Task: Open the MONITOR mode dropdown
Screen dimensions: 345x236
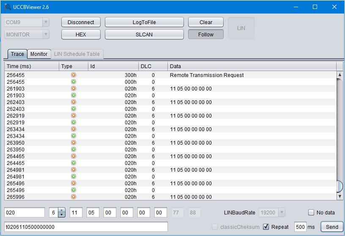Action: 27,35
